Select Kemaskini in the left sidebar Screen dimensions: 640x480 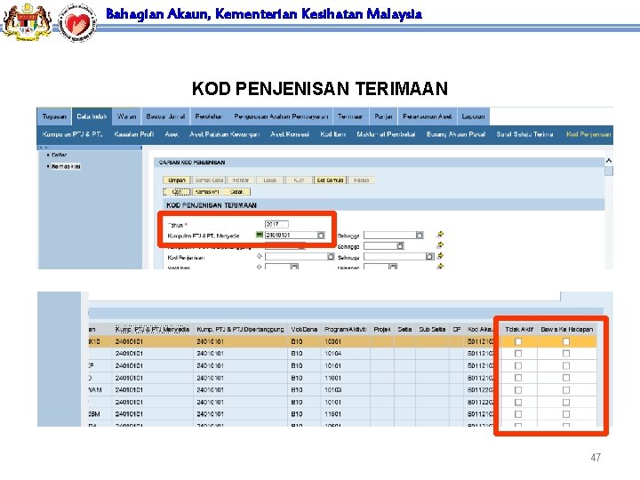(66, 166)
